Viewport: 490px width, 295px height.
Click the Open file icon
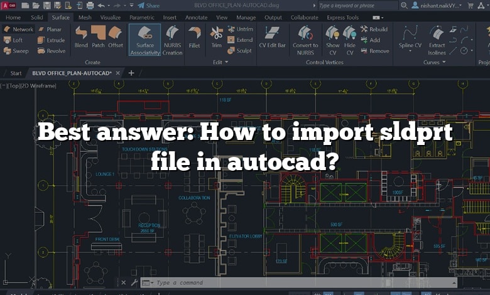36,6
